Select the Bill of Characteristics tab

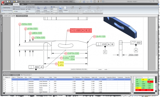tap(26, 75)
